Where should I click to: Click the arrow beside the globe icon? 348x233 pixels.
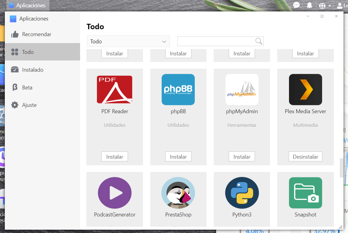(330, 6)
